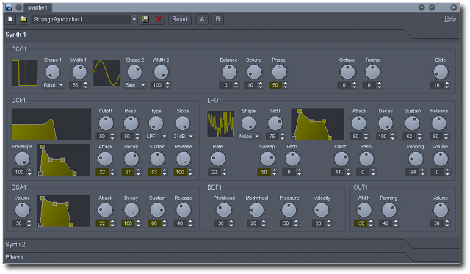Click the DCF1 Reso knob
470x274 pixels.
pos(131,123)
